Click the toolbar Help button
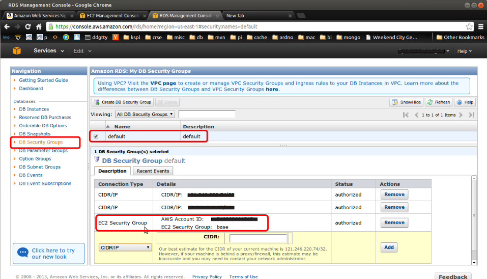This screenshot has width=487, height=279. tap(465, 102)
